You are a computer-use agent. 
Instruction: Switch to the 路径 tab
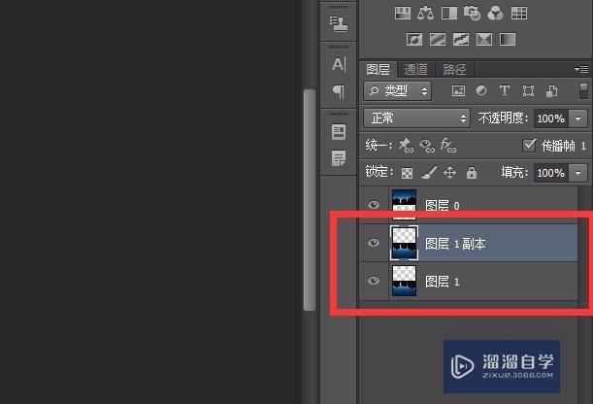point(454,70)
